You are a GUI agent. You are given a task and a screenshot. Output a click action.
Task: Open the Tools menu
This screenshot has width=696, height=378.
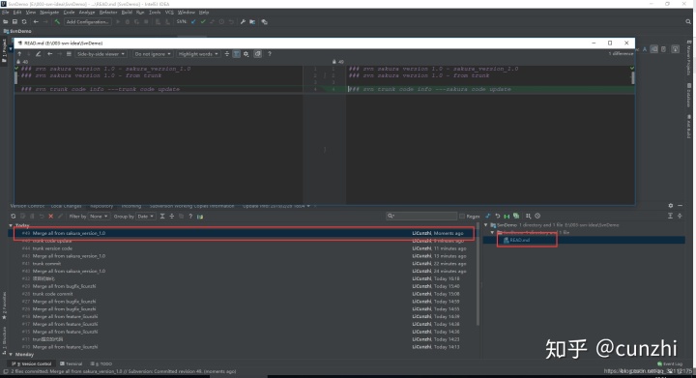155,12
